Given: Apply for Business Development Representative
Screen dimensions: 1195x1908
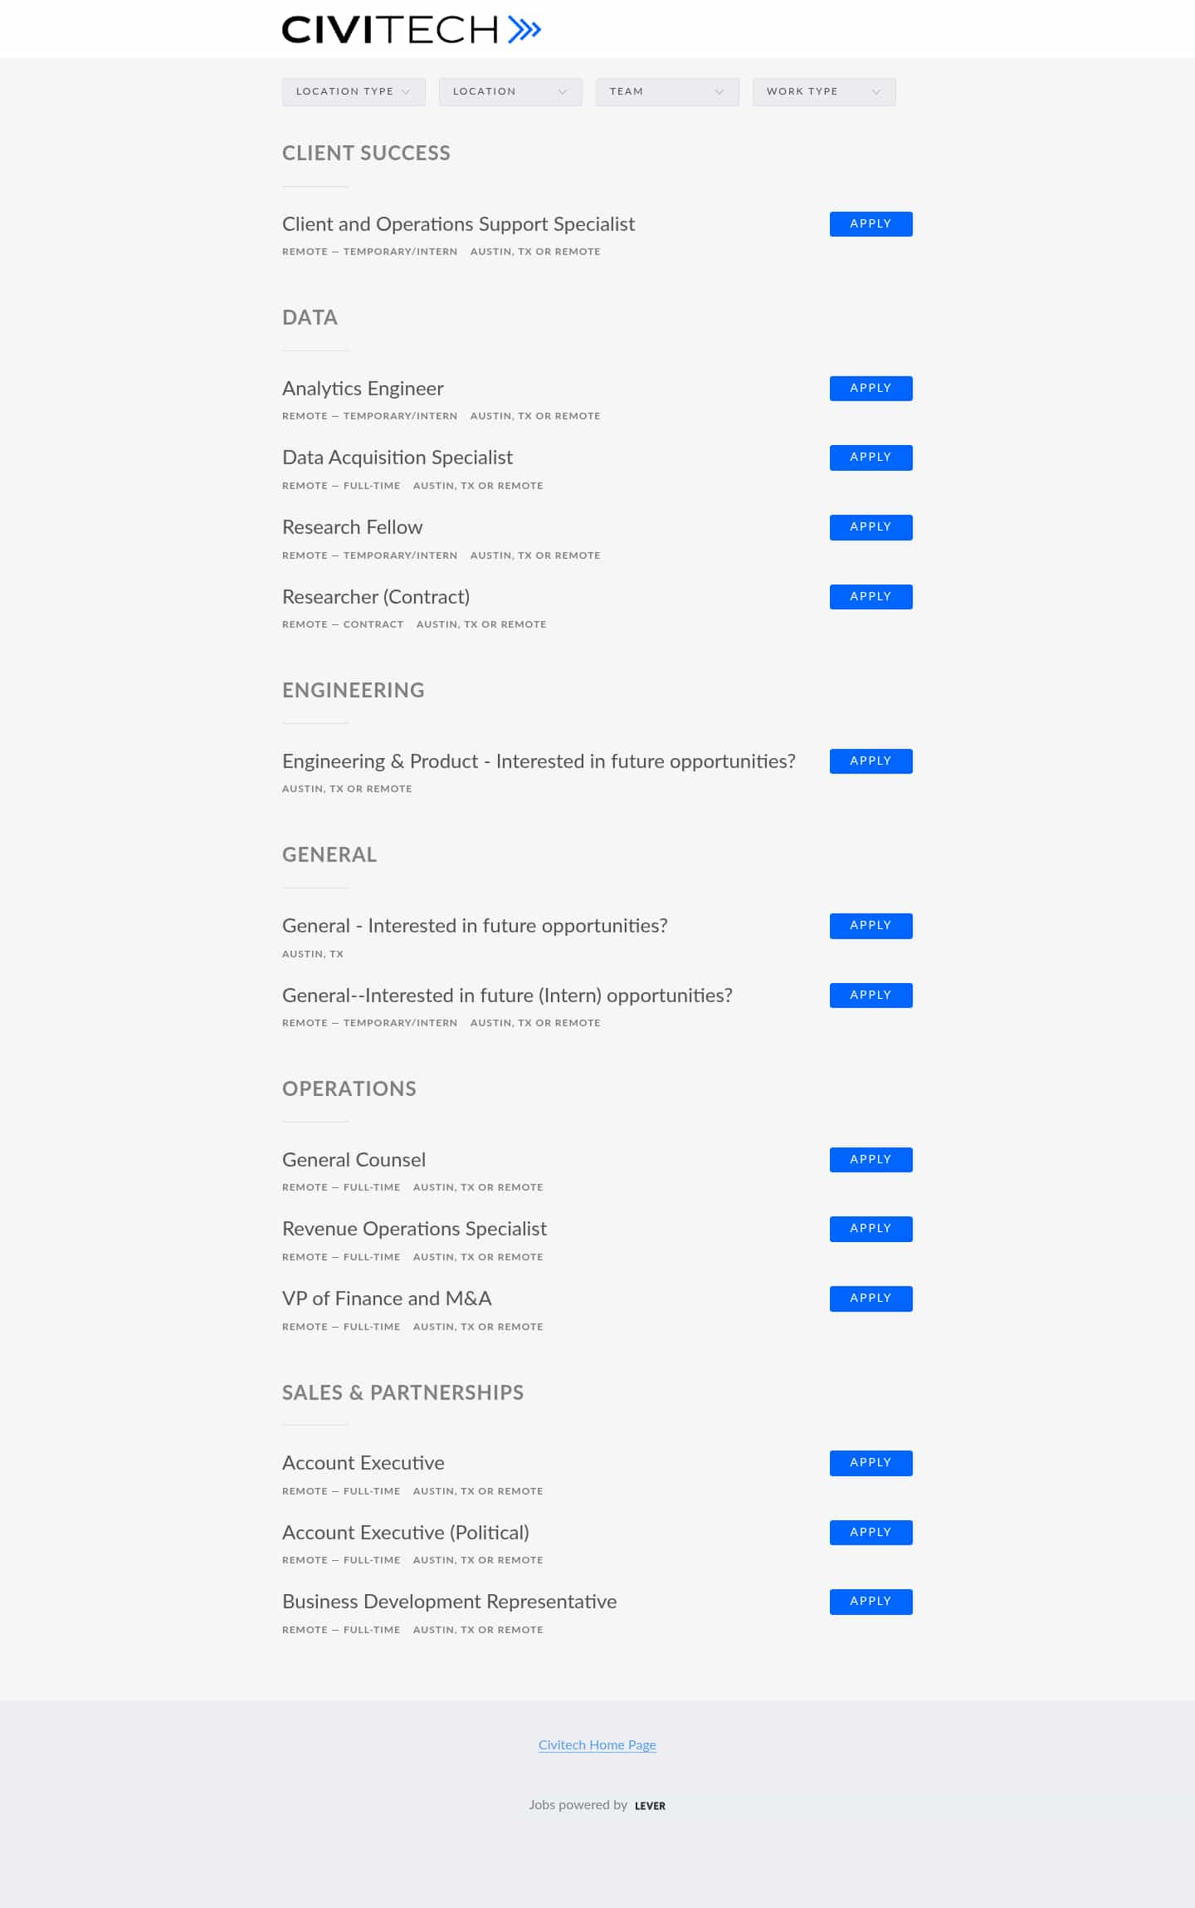Looking at the screenshot, I should coord(871,1602).
